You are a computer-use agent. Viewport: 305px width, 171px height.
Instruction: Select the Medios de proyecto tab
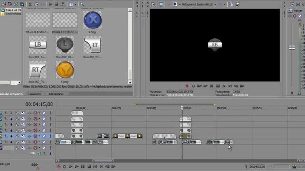pyautogui.click(x=11, y=94)
